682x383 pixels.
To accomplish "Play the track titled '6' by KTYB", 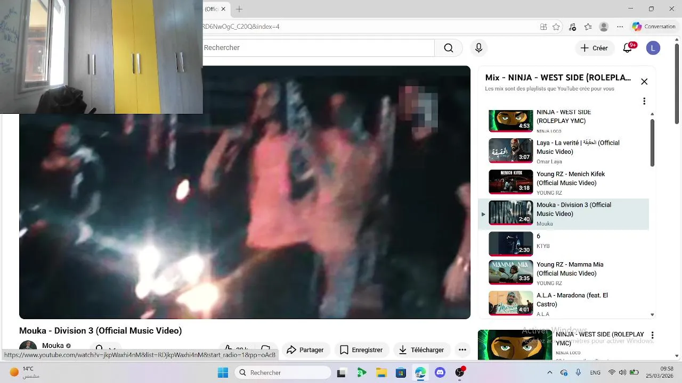I will (564, 245).
